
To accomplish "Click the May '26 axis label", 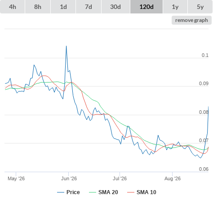I will (x=16, y=178).
